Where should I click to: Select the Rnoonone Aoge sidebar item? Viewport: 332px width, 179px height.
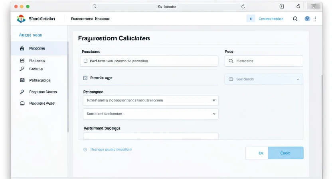click(42, 103)
